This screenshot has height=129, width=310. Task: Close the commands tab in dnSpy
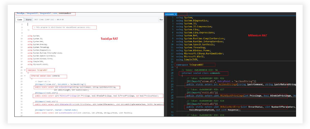176,14
